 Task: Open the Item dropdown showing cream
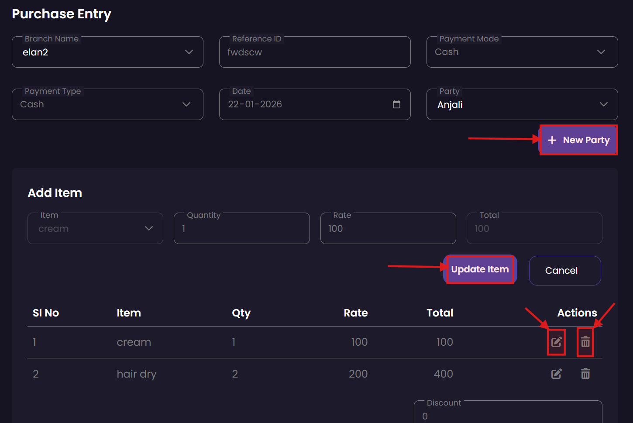(148, 228)
